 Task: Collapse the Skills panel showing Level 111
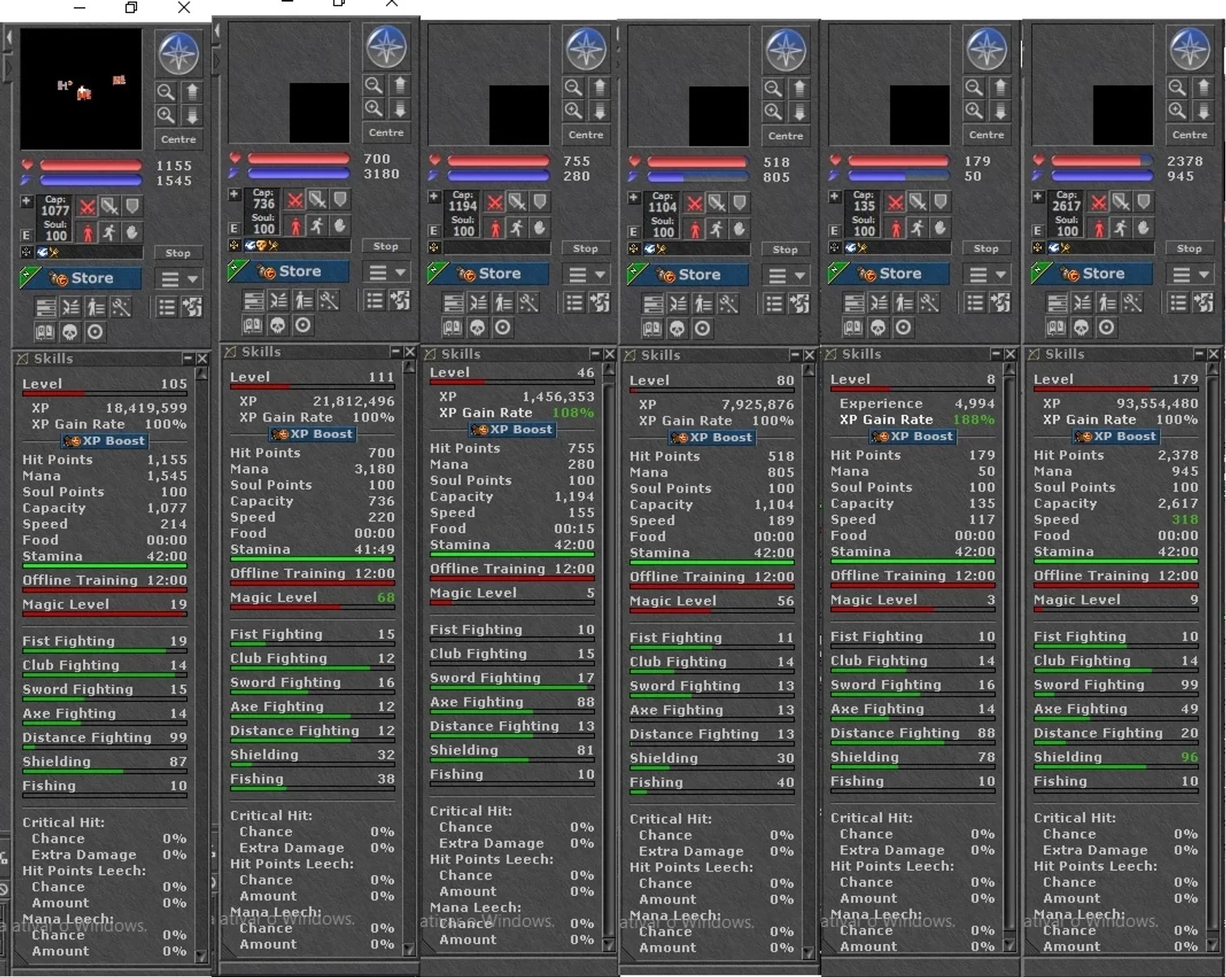pos(396,352)
